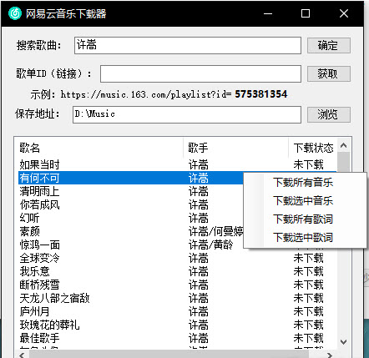Choose 下载选中歌词 from context menu
The height and width of the screenshot is (358, 369).
click(x=303, y=238)
